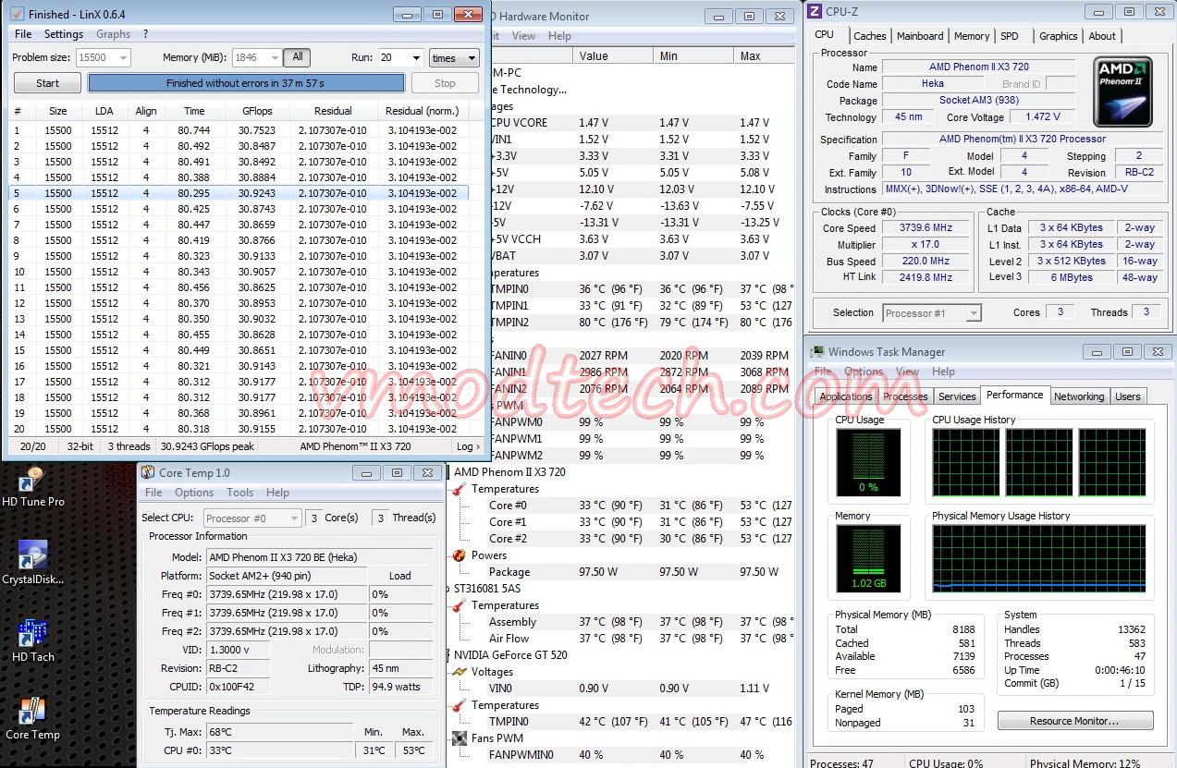Switch to the Users tab in Task Manager
The image size is (1177, 768).
click(x=1127, y=396)
